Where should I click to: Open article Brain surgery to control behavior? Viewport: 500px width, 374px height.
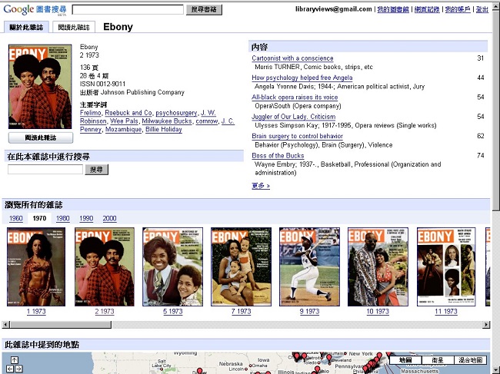coord(297,136)
